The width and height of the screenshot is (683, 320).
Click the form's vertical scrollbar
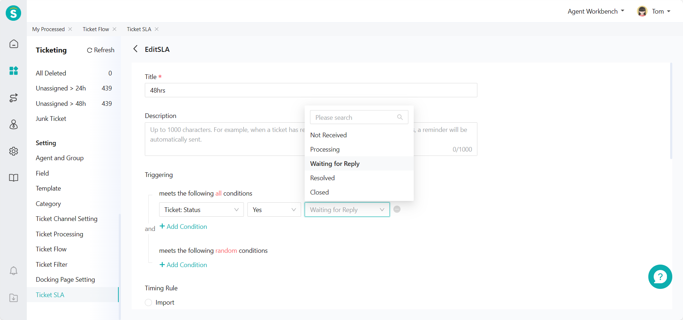click(x=671, y=111)
